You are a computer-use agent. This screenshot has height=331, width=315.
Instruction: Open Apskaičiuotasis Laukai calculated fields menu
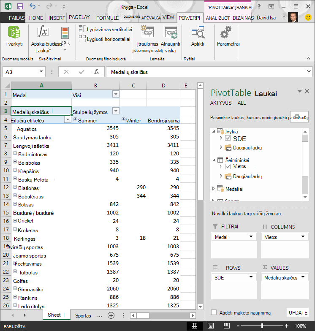click(x=43, y=39)
